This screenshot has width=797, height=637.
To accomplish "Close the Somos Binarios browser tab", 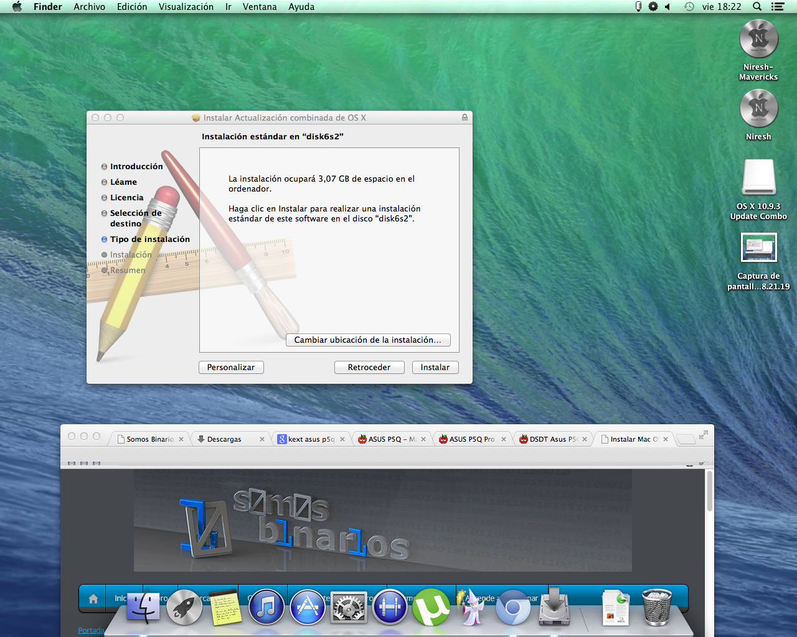I will click(x=181, y=439).
